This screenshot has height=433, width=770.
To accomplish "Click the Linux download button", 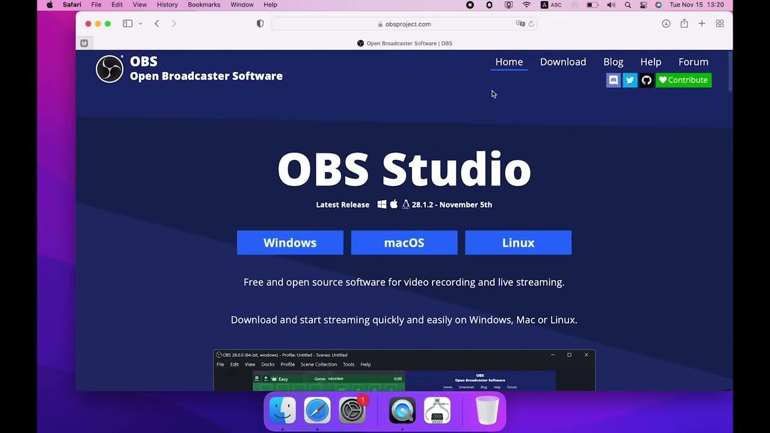I will pos(519,242).
